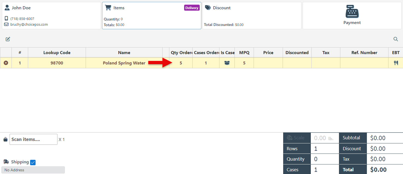
Task: Click the Name column header
Action: pos(124,52)
